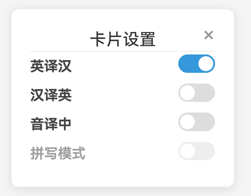Click the 卡片设置 dialog title
Image resolution: width=251 pixels, height=196 pixels.
(123, 39)
